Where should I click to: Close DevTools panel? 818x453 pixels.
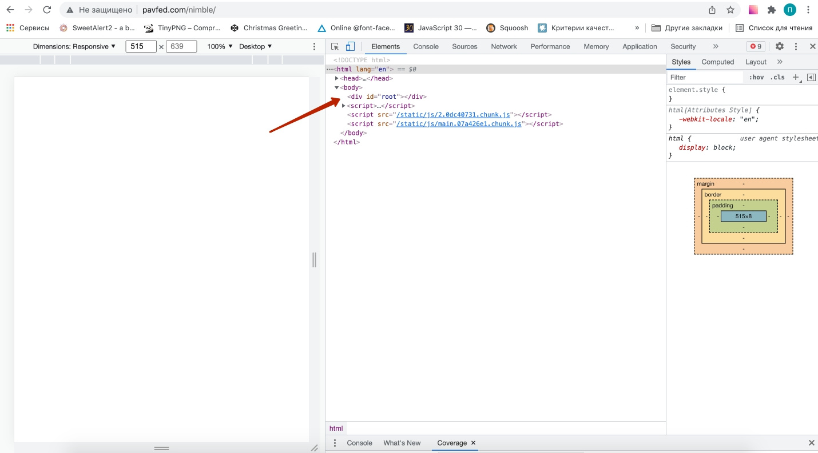812,46
